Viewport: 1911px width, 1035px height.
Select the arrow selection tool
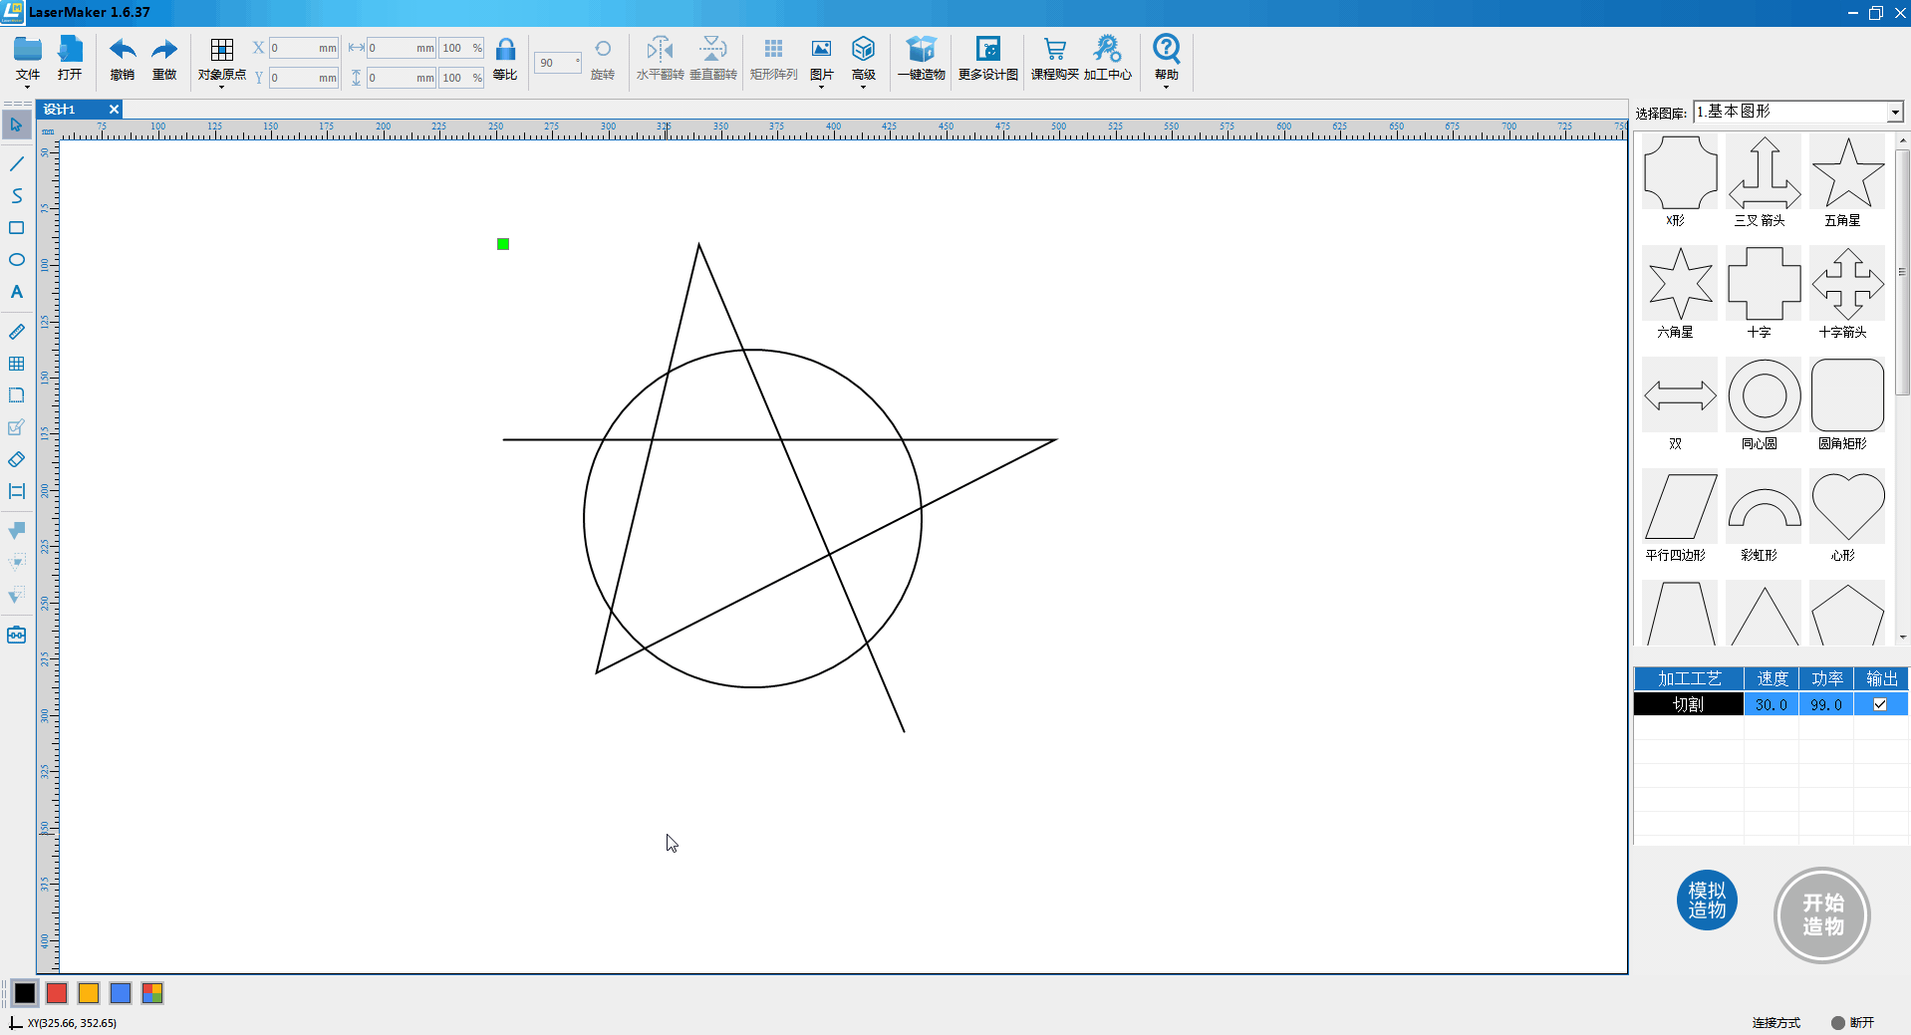click(16, 125)
